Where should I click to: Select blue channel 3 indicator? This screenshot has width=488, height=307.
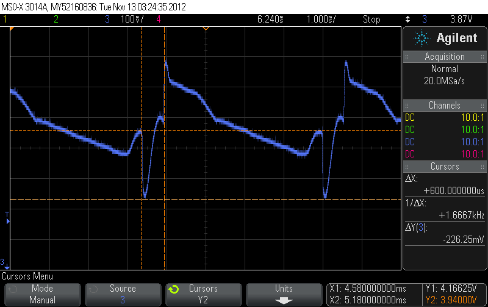(107, 20)
